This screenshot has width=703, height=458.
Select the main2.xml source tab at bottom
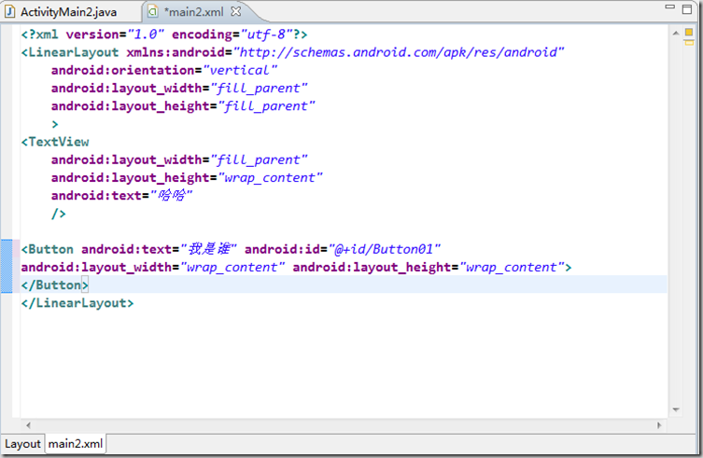coord(75,444)
